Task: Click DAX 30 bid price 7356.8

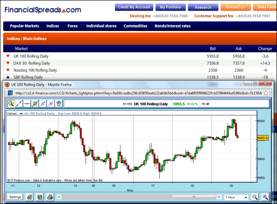Action: click(x=213, y=63)
